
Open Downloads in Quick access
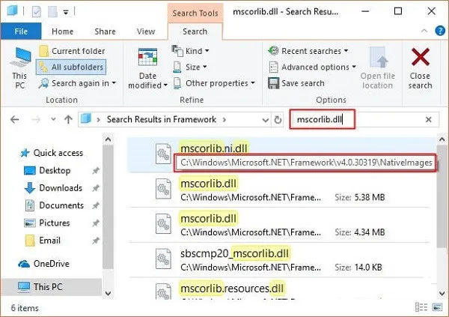point(60,188)
